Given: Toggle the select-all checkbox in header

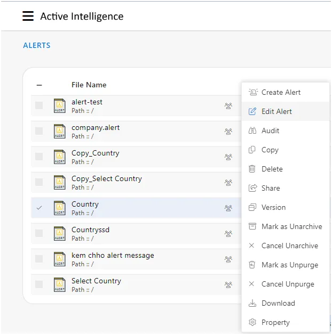Looking at the screenshot, I should tap(39, 85).
